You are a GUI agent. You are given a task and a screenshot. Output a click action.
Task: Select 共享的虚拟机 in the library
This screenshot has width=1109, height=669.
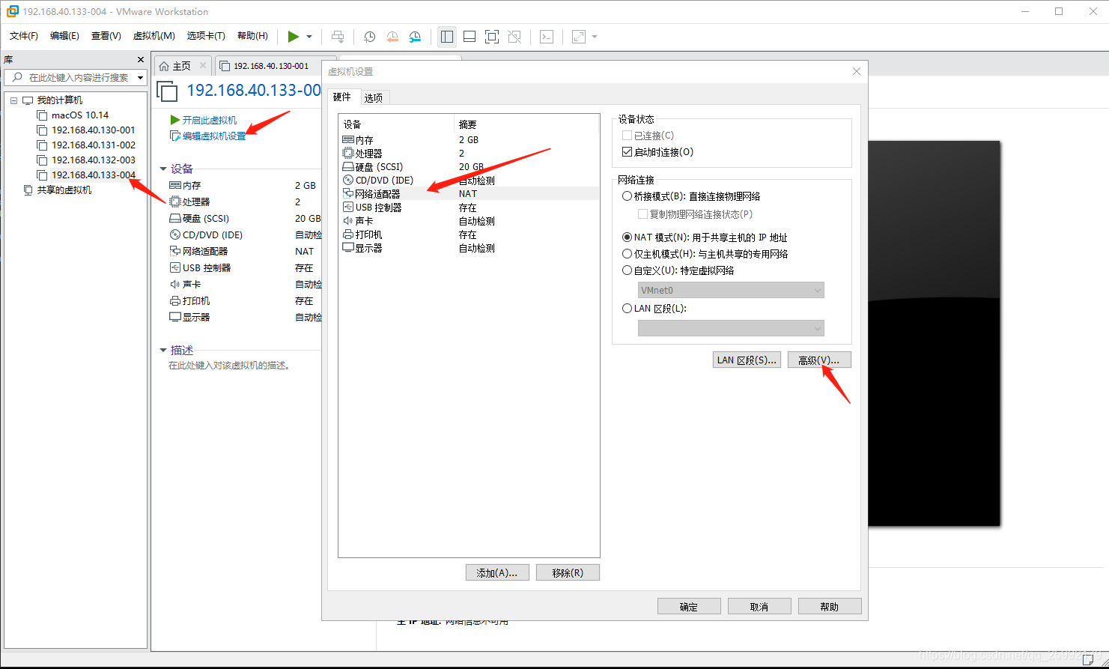[x=64, y=190]
